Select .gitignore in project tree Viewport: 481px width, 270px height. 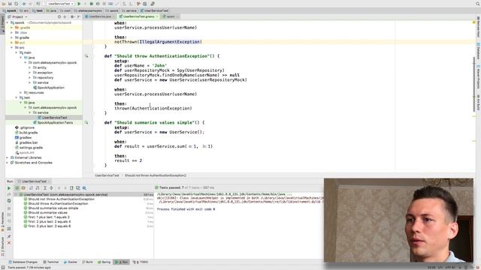[25, 127]
